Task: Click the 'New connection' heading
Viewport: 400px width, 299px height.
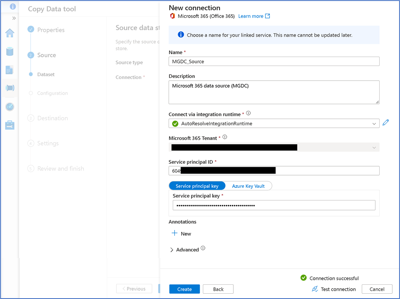Action: pos(194,8)
